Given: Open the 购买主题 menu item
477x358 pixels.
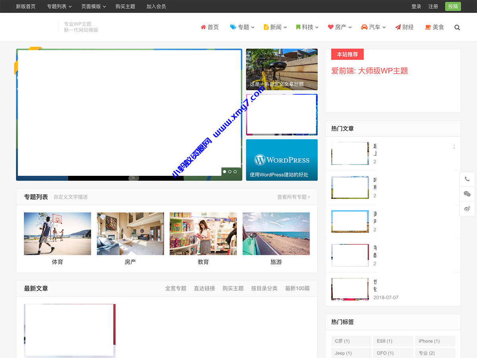Looking at the screenshot, I should pos(125,6).
